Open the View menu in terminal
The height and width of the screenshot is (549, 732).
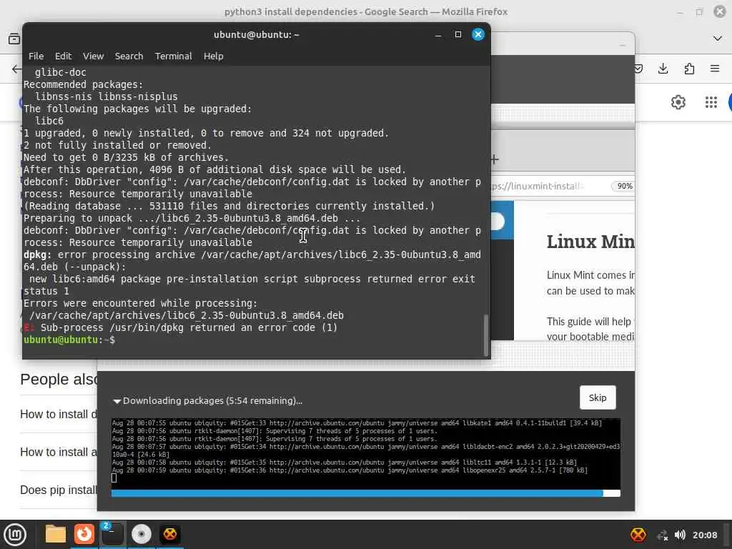(x=94, y=56)
